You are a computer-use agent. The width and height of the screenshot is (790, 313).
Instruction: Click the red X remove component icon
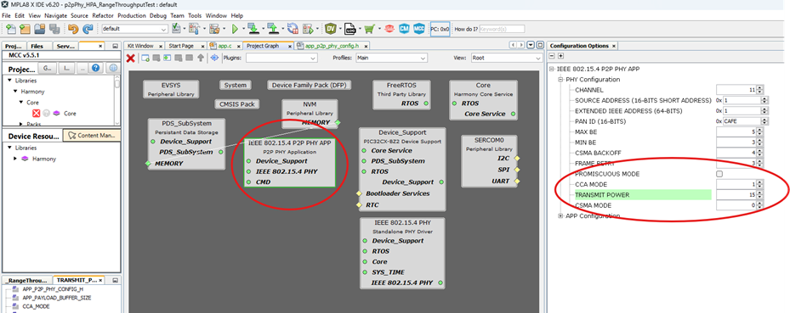(130, 58)
